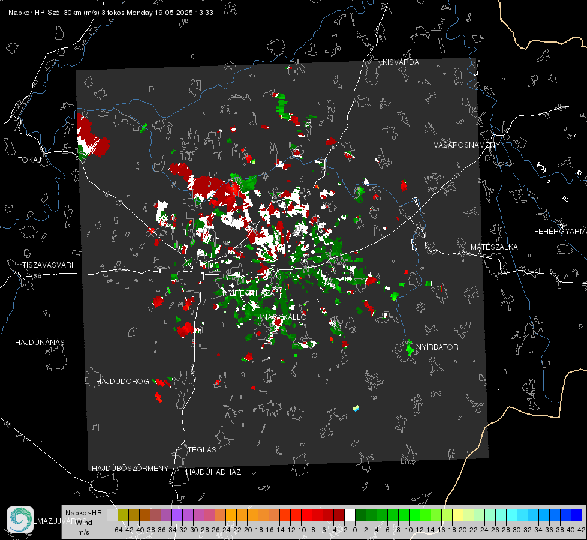587x540 pixels.
Task: Click the HAJDÚNÁNÁS label
Action: (40, 343)
